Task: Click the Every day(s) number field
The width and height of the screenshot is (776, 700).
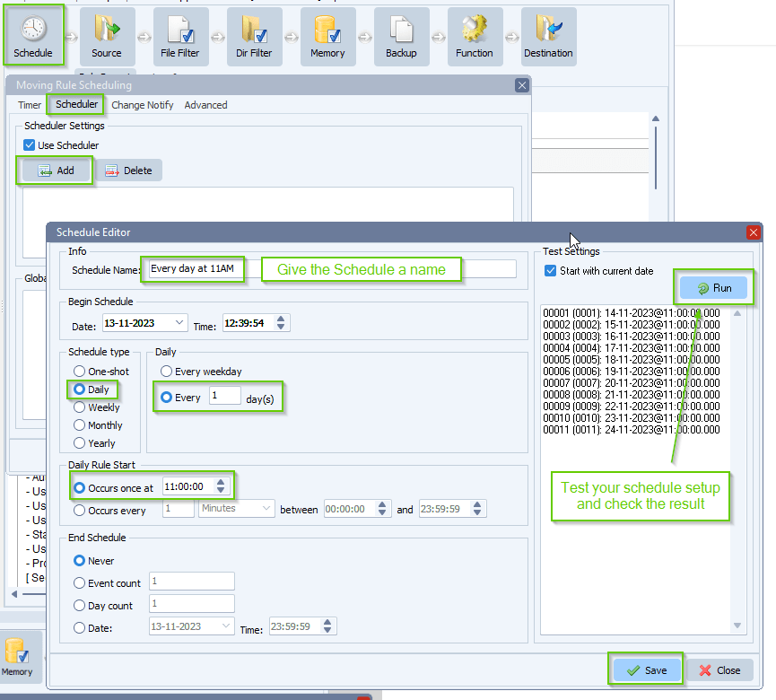Action: (x=224, y=396)
